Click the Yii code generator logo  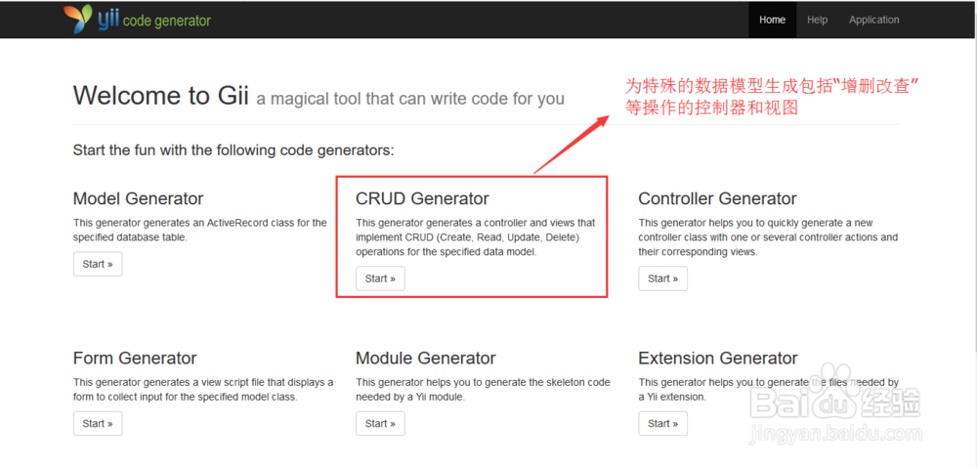pyautogui.click(x=137, y=20)
